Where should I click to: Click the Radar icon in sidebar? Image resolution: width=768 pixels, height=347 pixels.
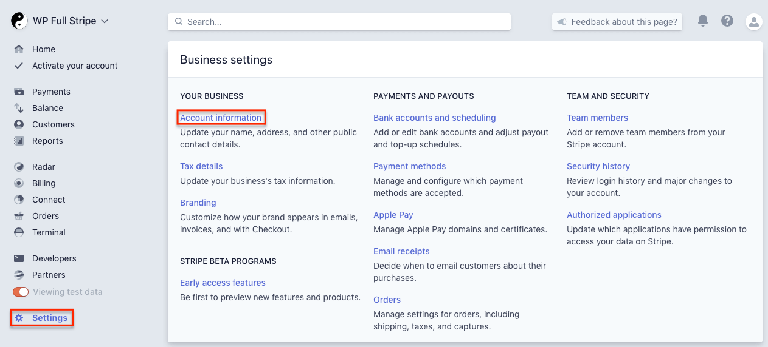click(x=19, y=167)
